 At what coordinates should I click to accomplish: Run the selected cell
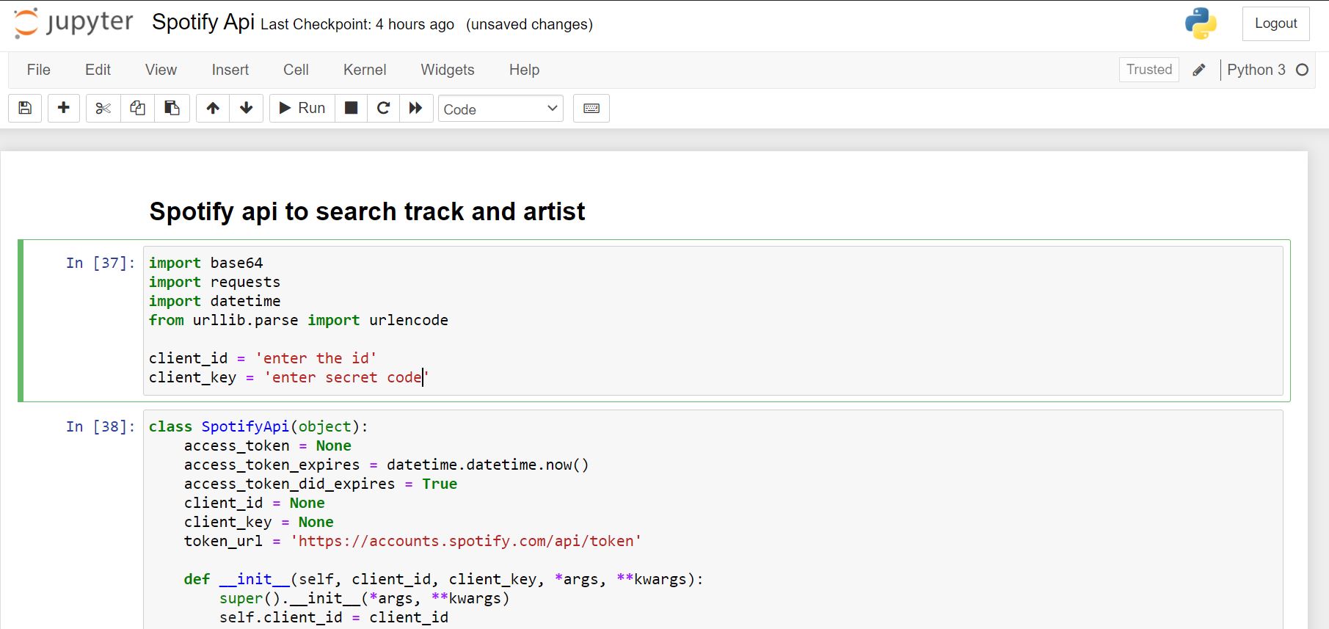tap(302, 109)
